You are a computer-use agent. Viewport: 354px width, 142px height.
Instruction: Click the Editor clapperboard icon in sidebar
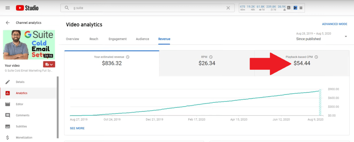coord(8,104)
